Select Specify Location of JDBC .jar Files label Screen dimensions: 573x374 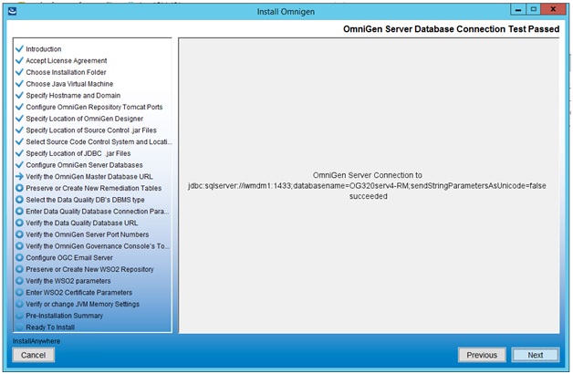(78, 153)
